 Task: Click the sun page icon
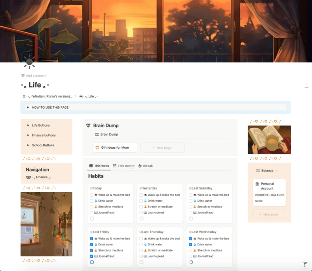point(29,62)
